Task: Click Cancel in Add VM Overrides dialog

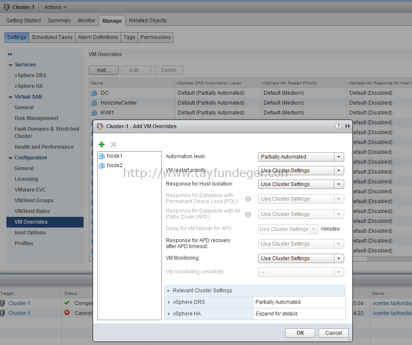Action: (x=334, y=333)
